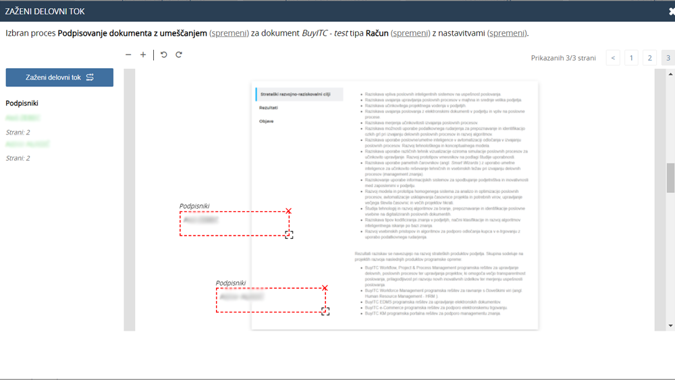The width and height of the screenshot is (675, 380).
Task: Zoom in with the plus icon
Action: coord(143,55)
